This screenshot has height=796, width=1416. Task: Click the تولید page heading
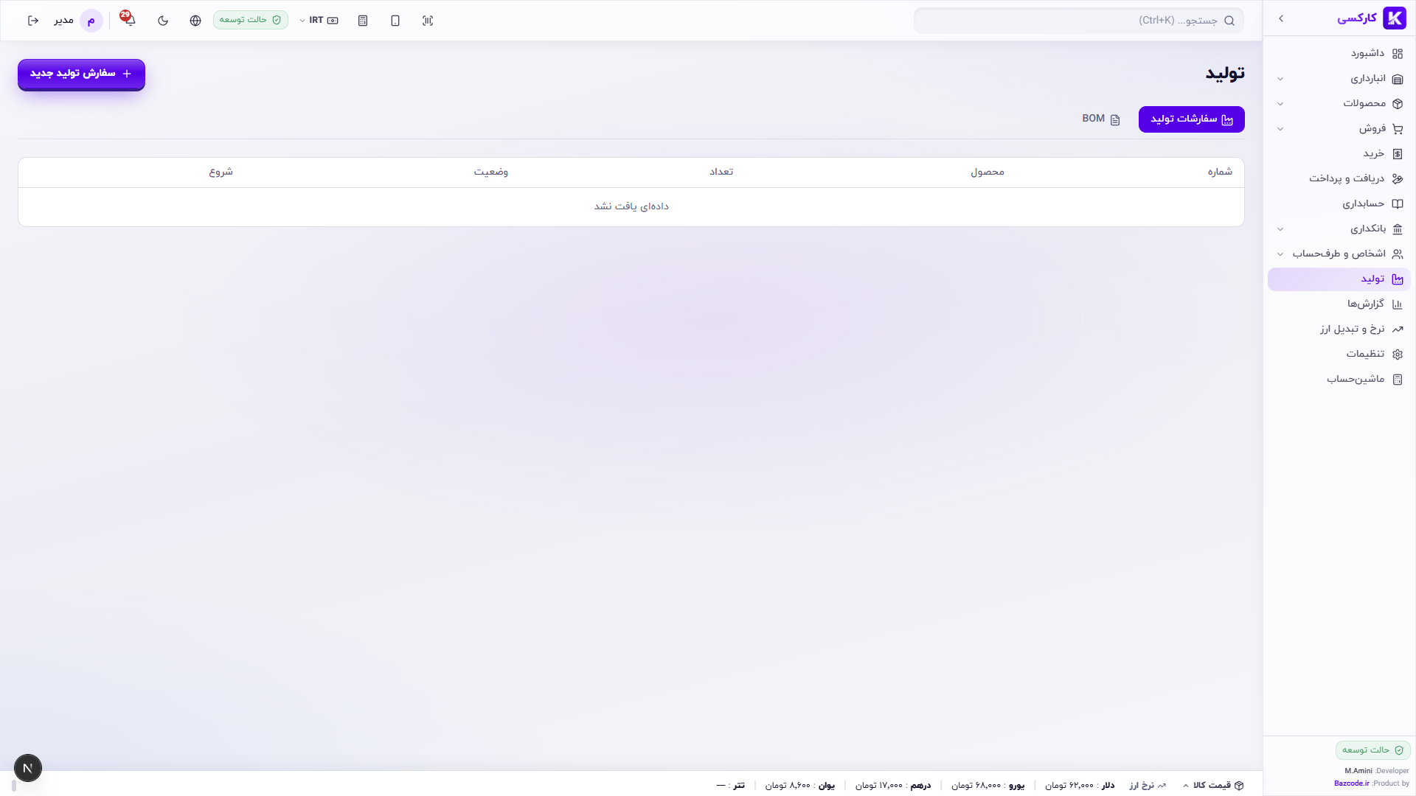pyautogui.click(x=1225, y=73)
